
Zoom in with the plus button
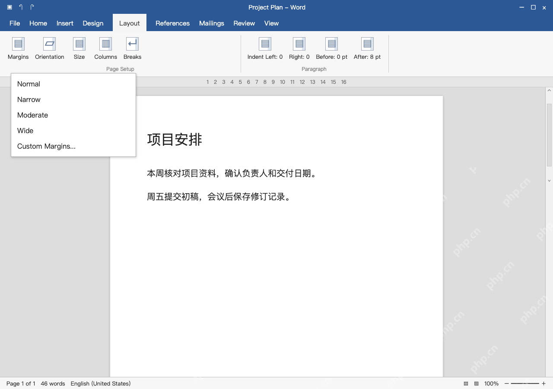coord(543,383)
